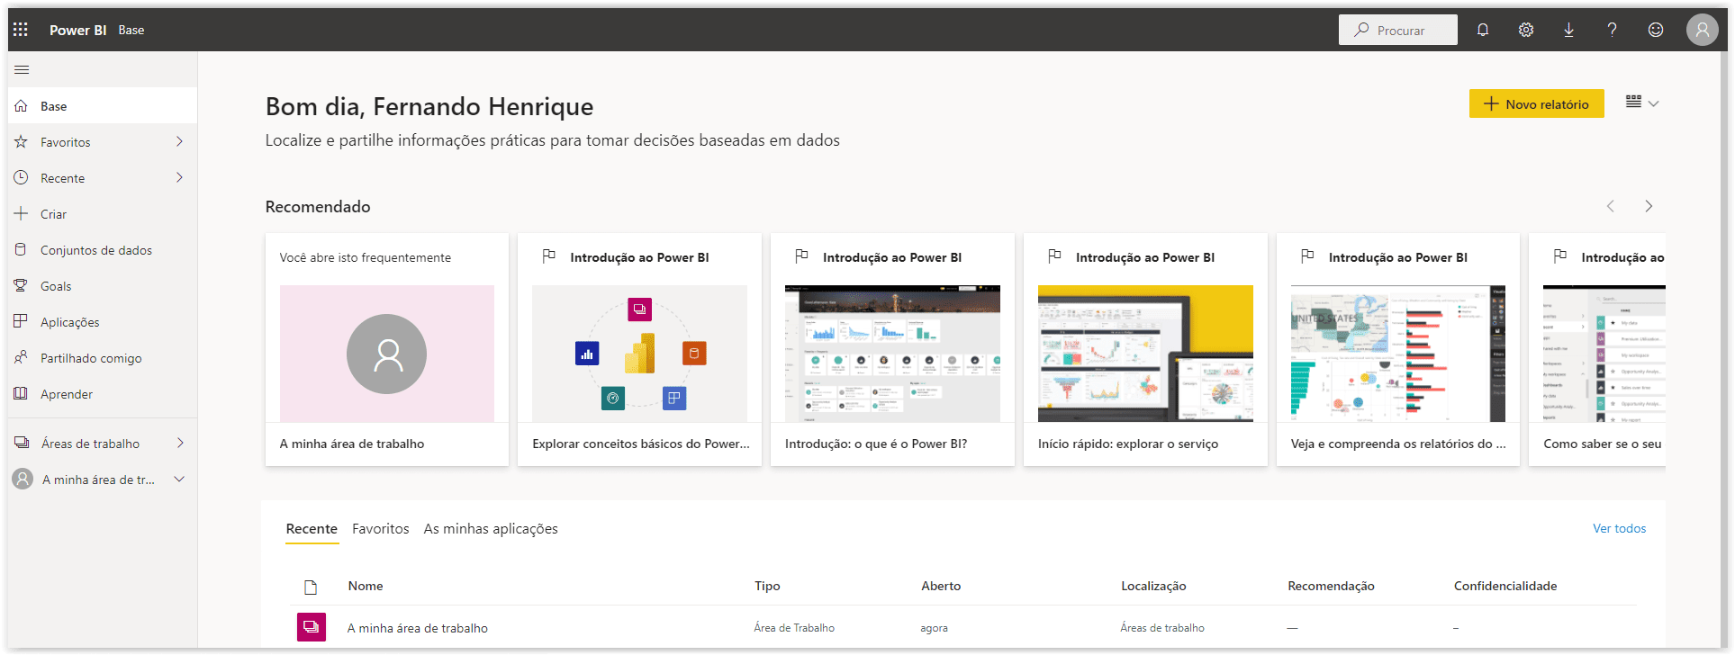Open the help question mark icon
The height and width of the screenshot is (655, 1735).
tap(1612, 30)
